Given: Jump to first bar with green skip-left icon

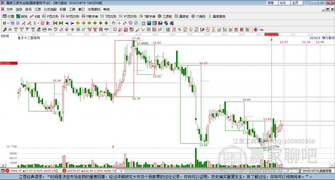Looking at the screenshot, I should (x=55, y=23).
